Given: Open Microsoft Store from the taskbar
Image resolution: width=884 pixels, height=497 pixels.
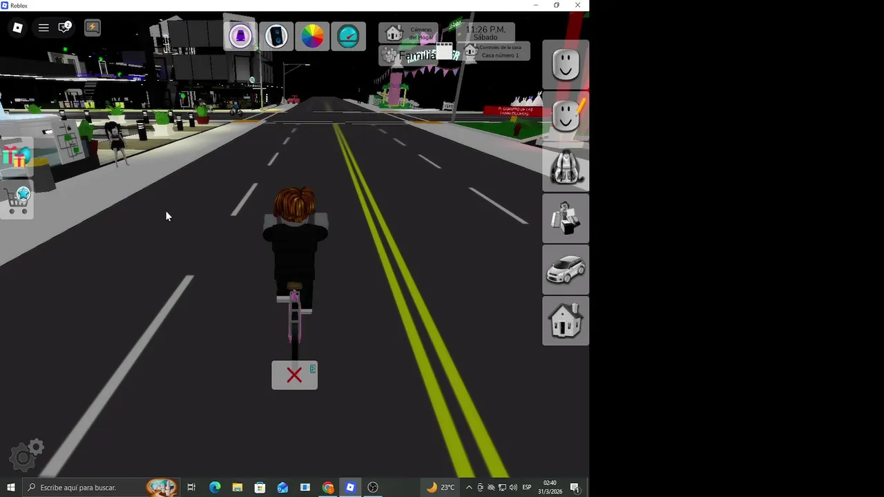Looking at the screenshot, I should 260,487.
